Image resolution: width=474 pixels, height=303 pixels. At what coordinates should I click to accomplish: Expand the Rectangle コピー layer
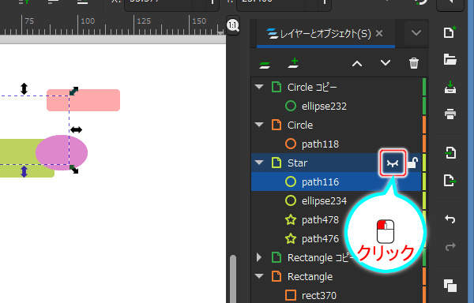tap(259, 257)
